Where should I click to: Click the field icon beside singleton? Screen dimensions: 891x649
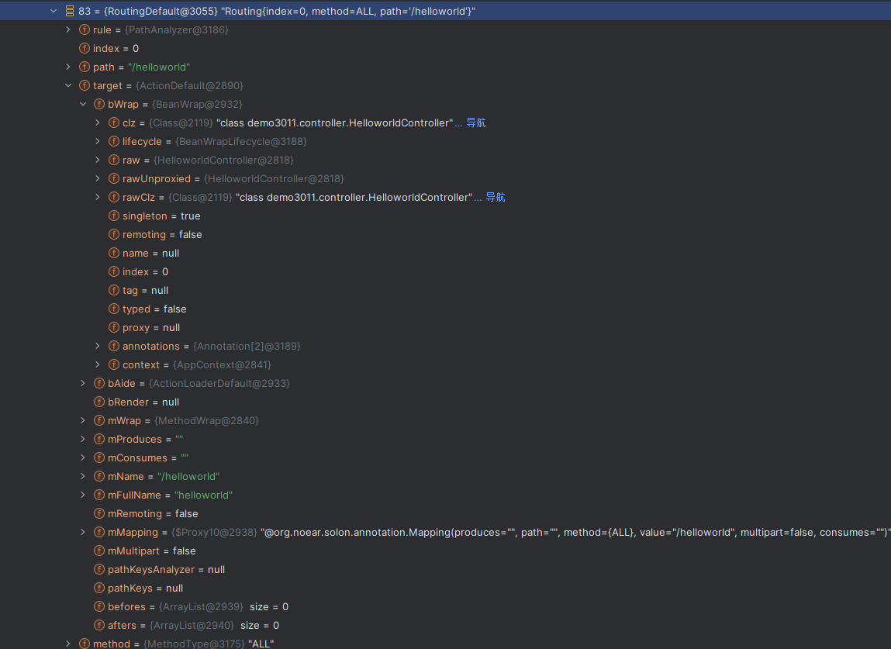(114, 216)
